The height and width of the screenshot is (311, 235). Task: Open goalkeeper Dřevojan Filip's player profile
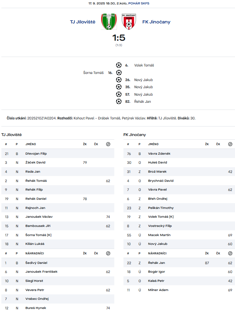click(x=36, y=154)
